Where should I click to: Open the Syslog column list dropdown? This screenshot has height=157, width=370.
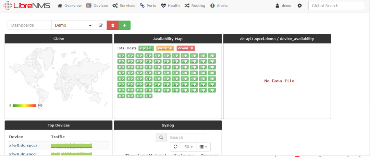coord(203,147)
